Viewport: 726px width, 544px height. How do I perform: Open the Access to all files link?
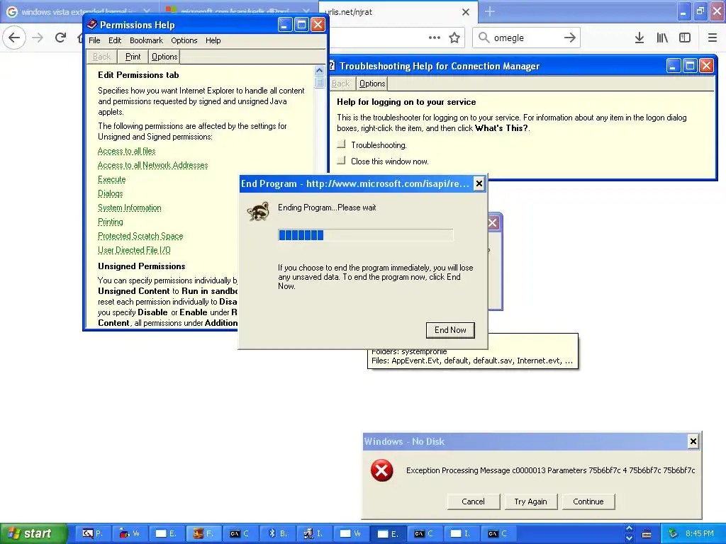[126, 151]
